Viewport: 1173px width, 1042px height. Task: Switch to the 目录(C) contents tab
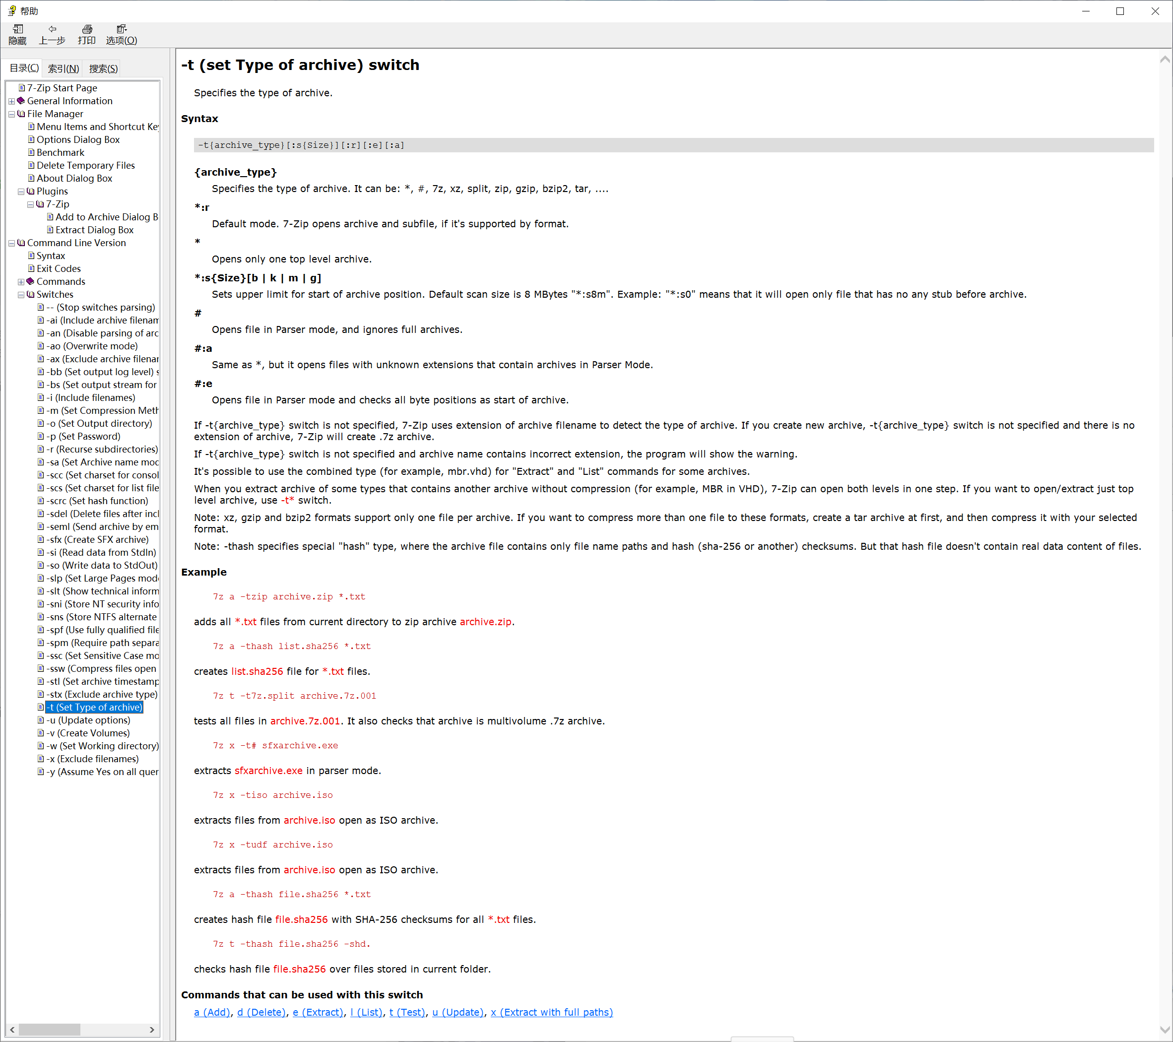(x=23, y=68)
